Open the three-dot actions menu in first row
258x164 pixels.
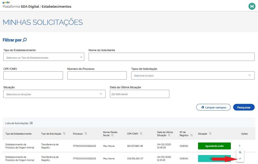click(240, 146)
